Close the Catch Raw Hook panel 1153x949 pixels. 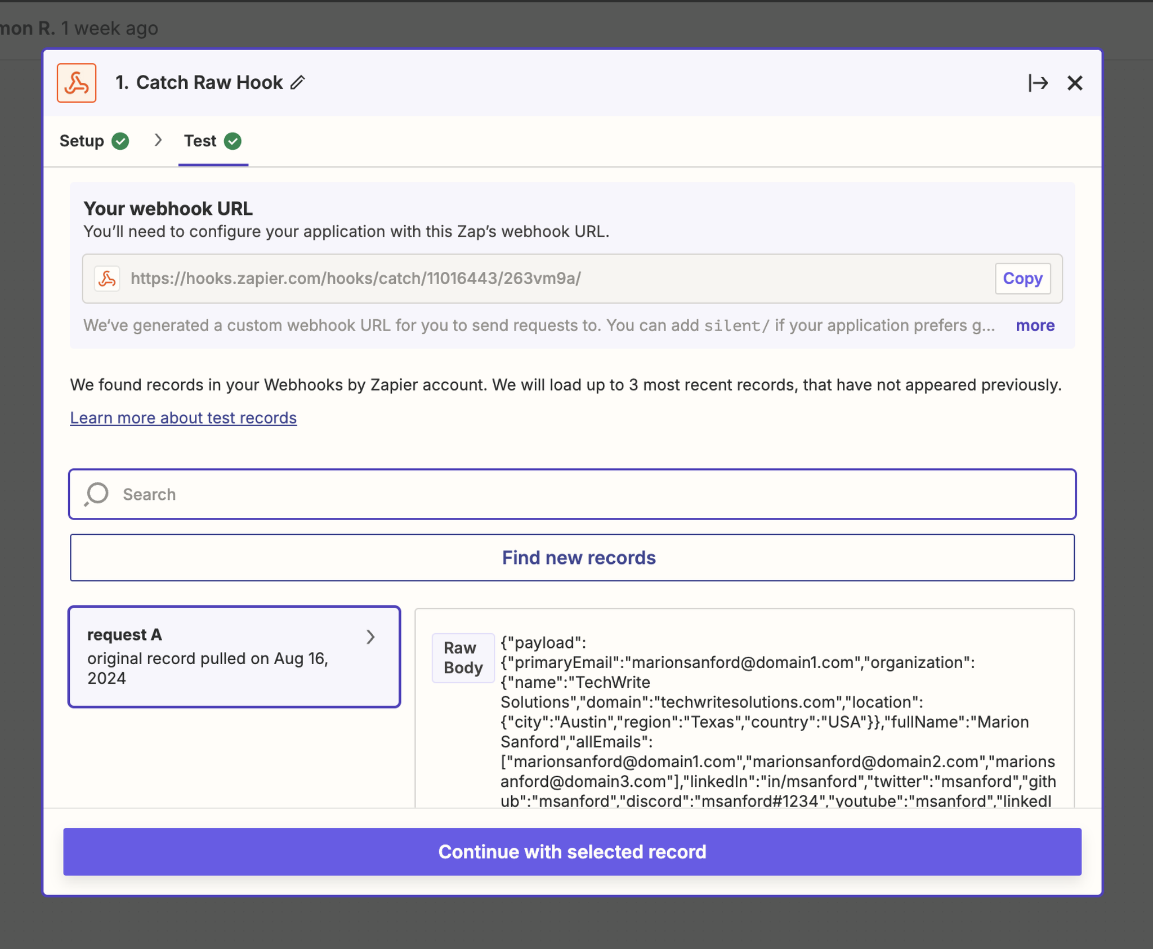pos(1075,83)
